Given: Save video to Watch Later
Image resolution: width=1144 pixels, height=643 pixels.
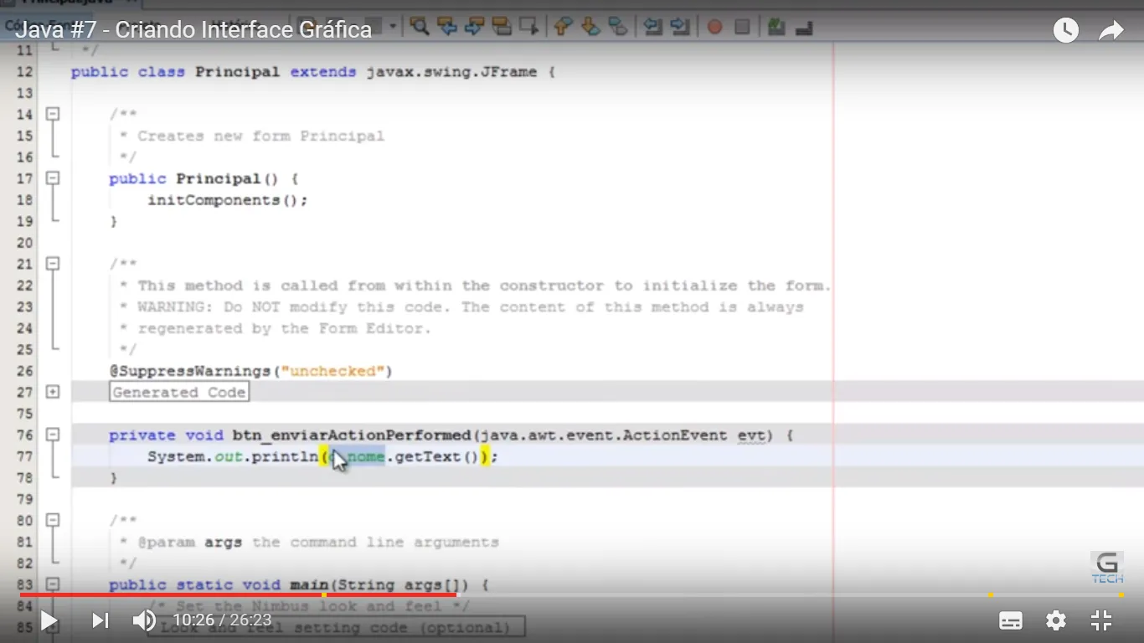Looking at the screenshot, I should coord(1065,31).
